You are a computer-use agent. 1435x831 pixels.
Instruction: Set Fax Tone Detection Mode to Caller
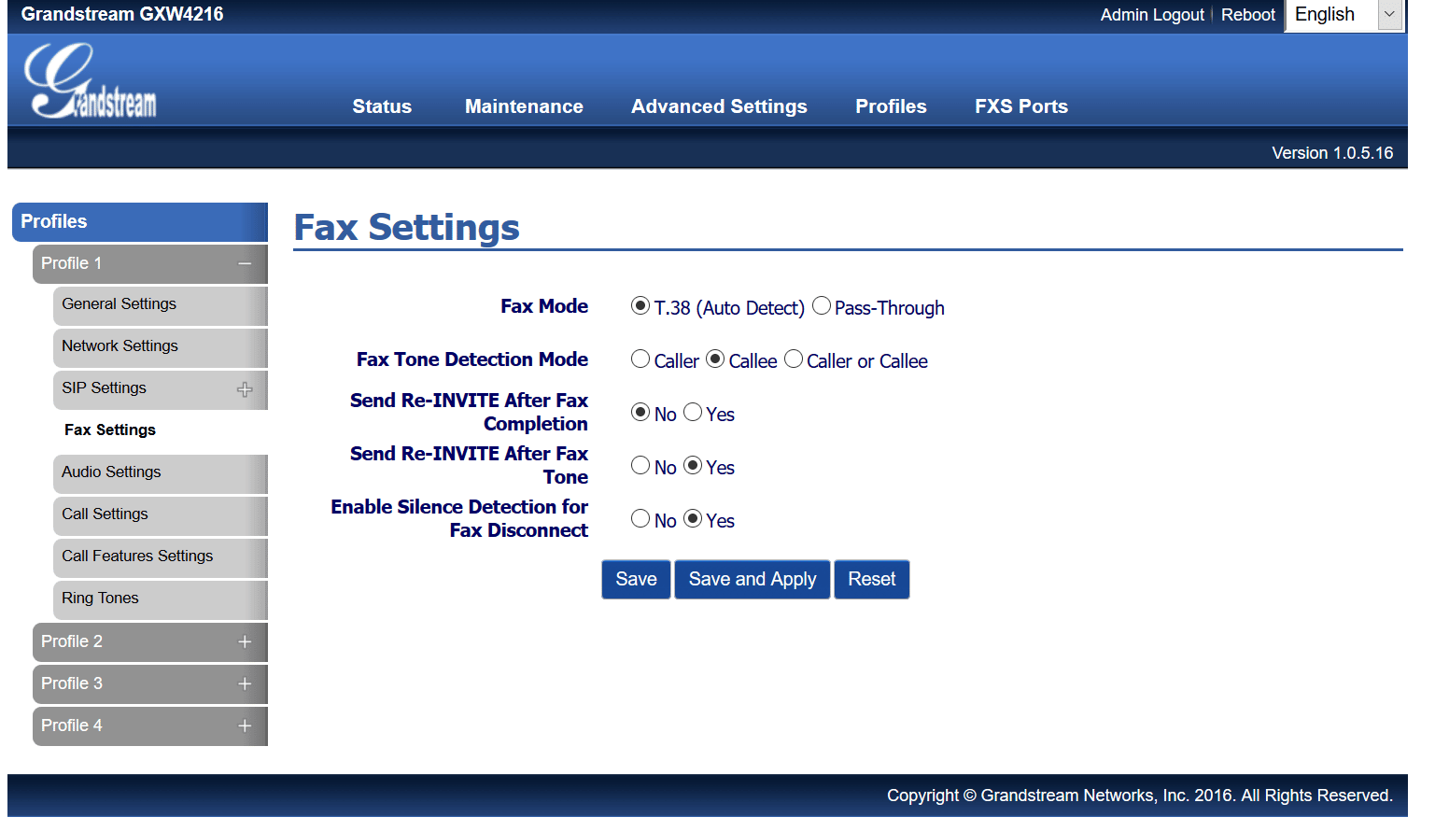(x=640, y=359)
